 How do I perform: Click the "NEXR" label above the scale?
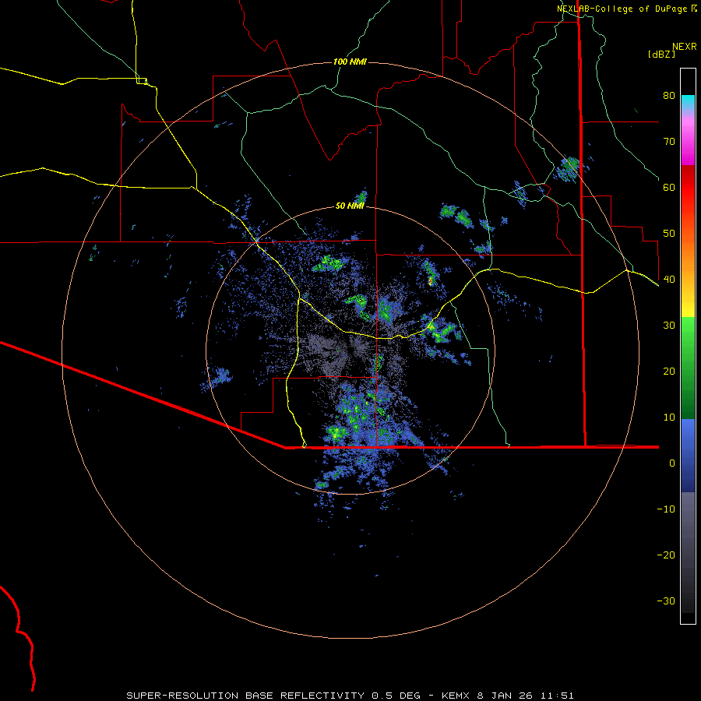(684, 47)
